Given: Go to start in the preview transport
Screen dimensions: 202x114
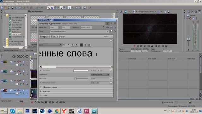Looking at the screenshot, I should coord(156,46).
